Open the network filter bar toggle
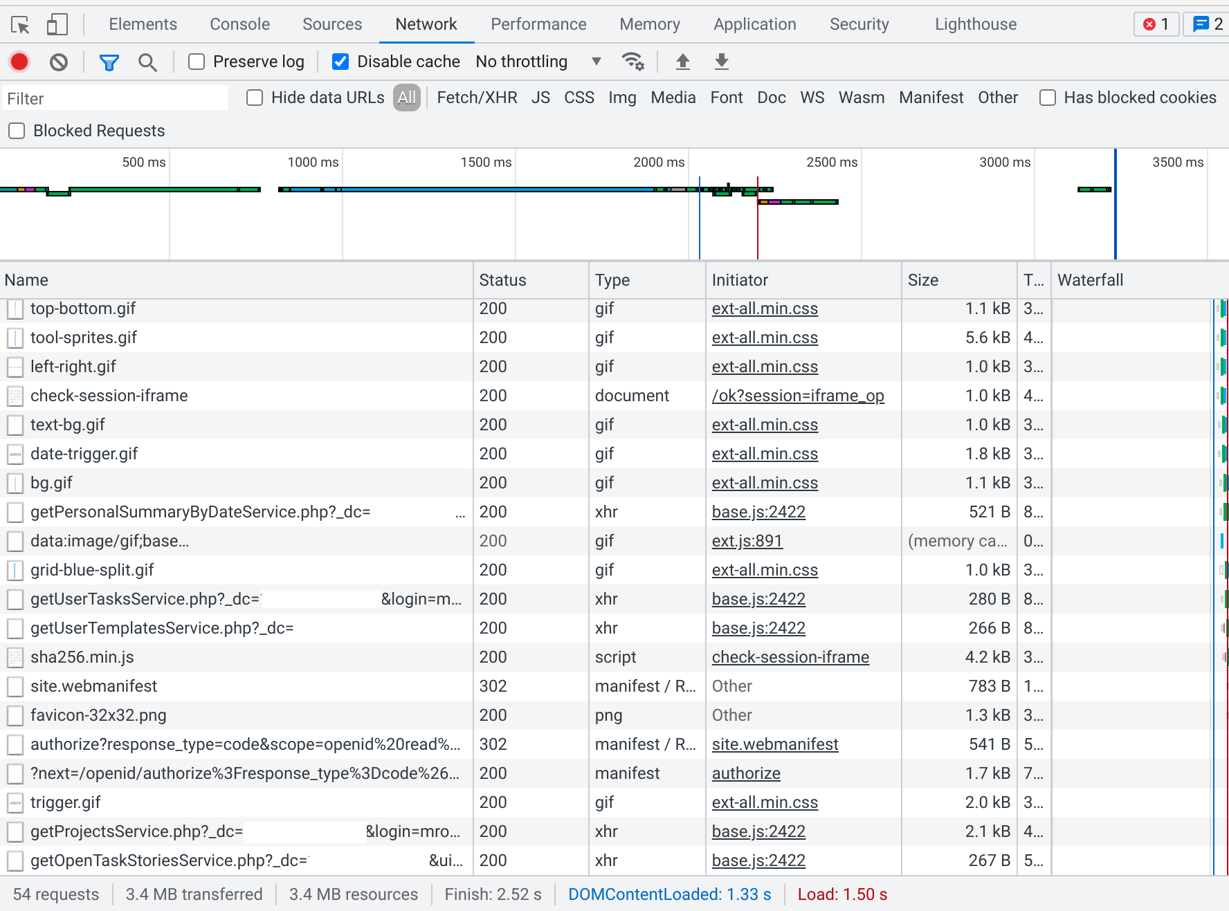This screenshot has width=1229, height=911. click(109, 62)
